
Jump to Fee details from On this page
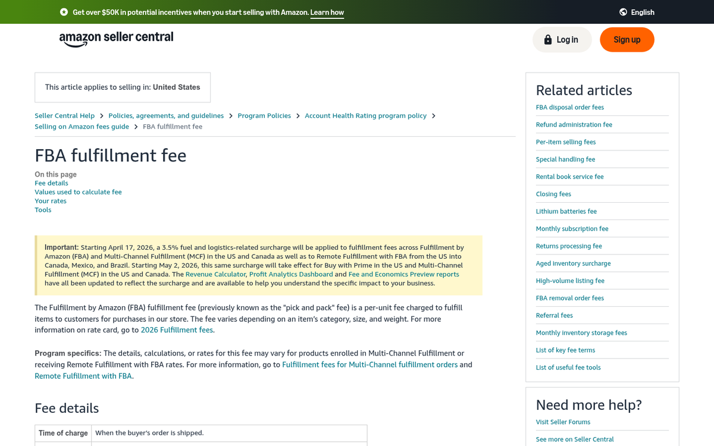tap(51, 183)
